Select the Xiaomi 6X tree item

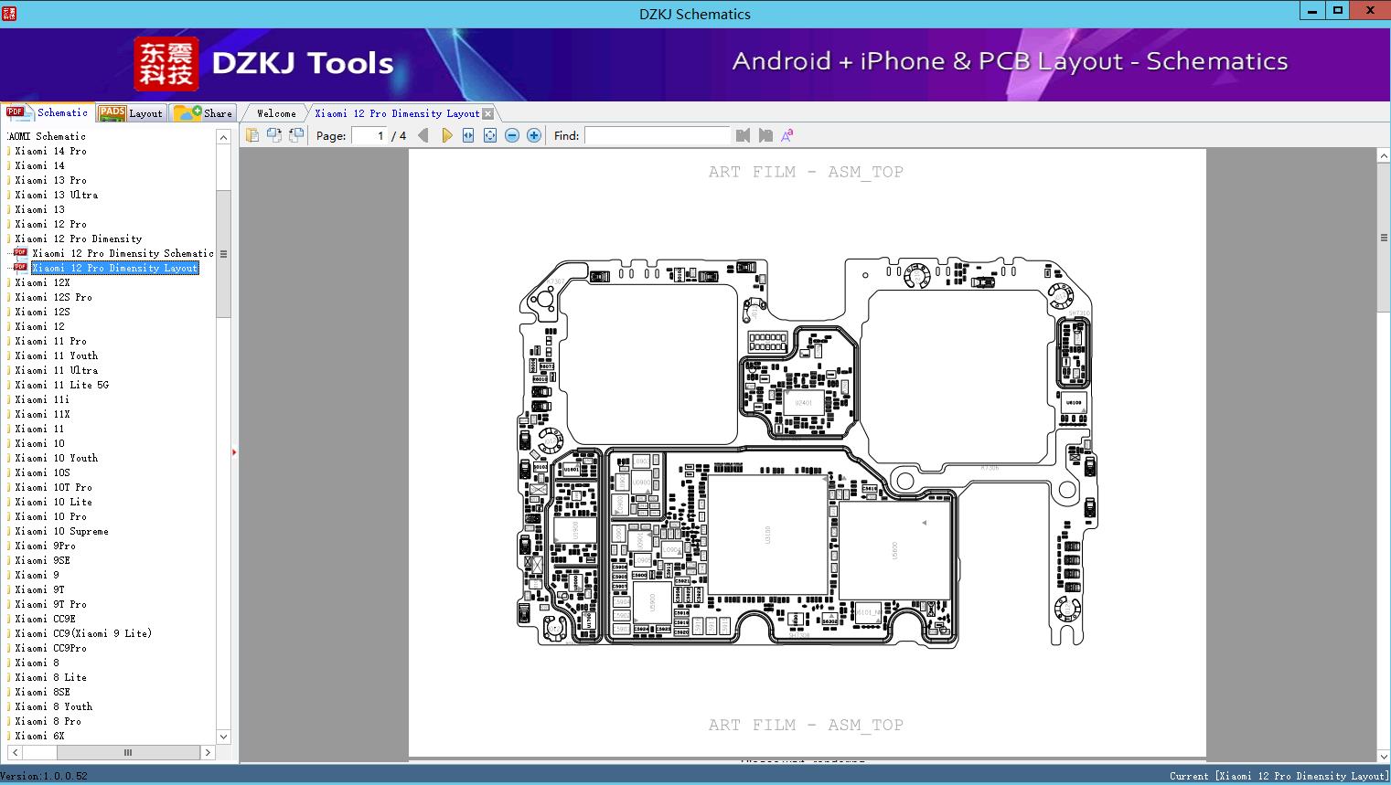click(39, 736)
